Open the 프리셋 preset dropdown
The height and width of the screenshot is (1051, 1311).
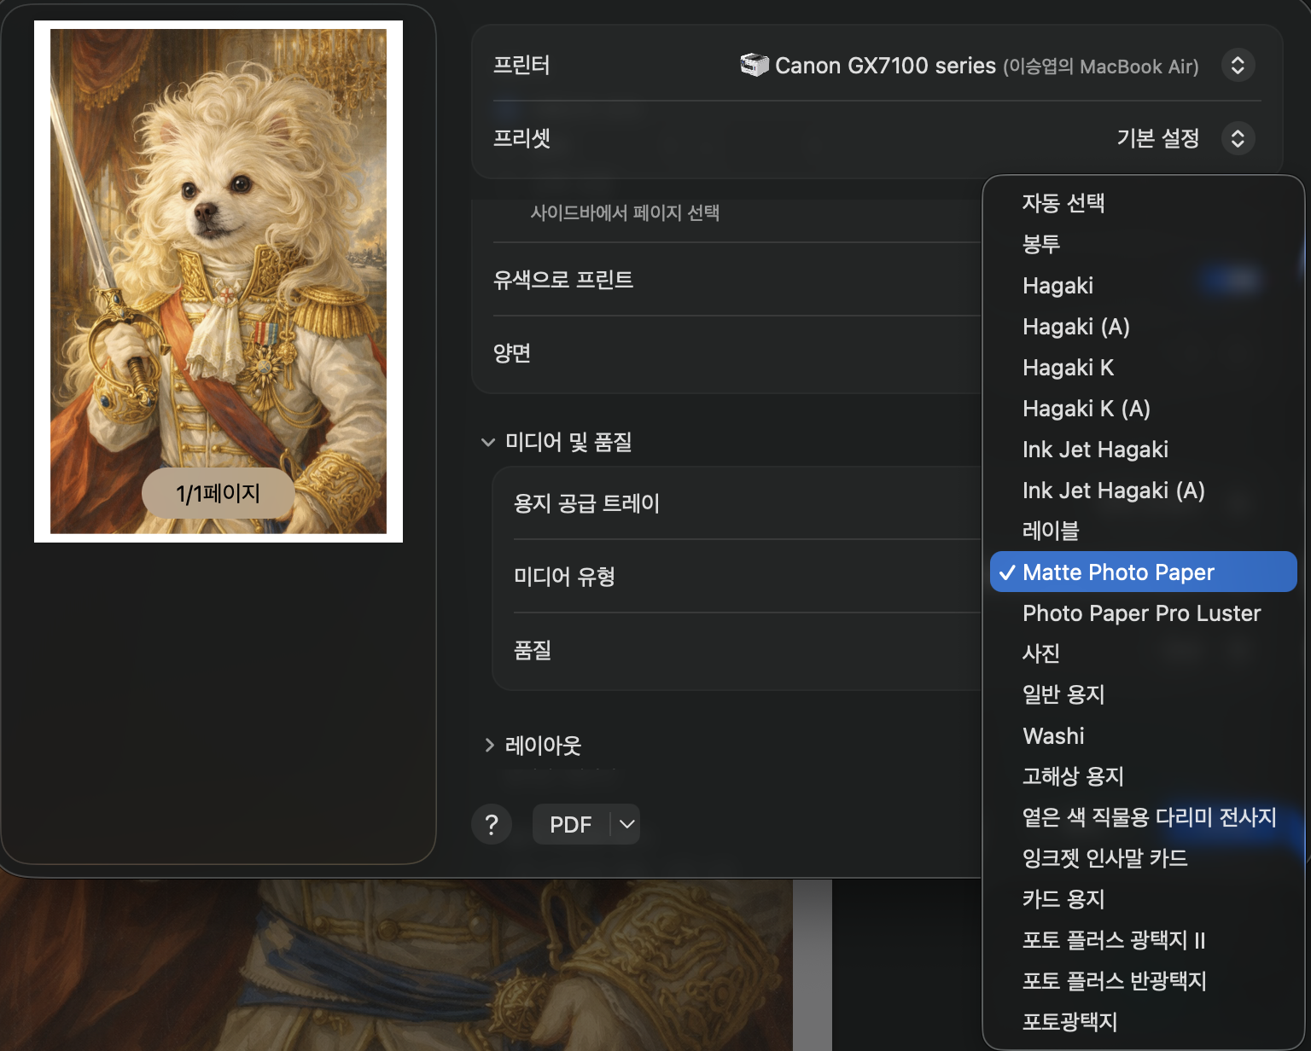1238,138
